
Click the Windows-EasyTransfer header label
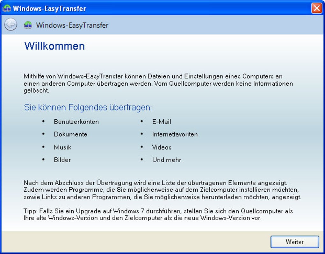click(x=72, y=25)
